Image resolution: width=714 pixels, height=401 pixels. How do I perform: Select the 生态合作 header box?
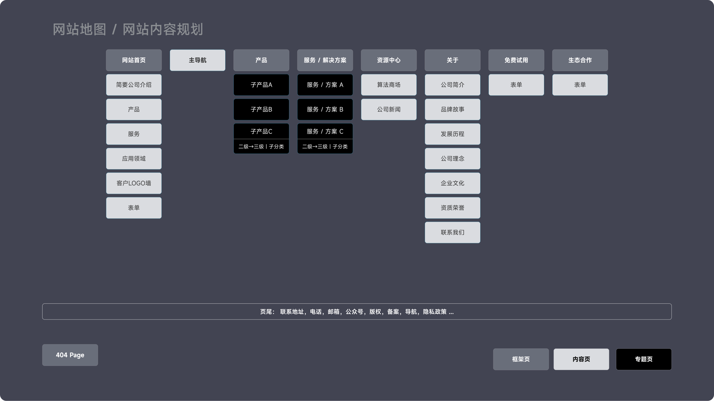580,60
